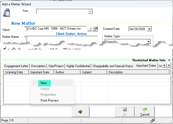Click the disabled Delete menu entry
This screenshot has height=124, width=173.
pyautogui.click(x=52, y=89)
